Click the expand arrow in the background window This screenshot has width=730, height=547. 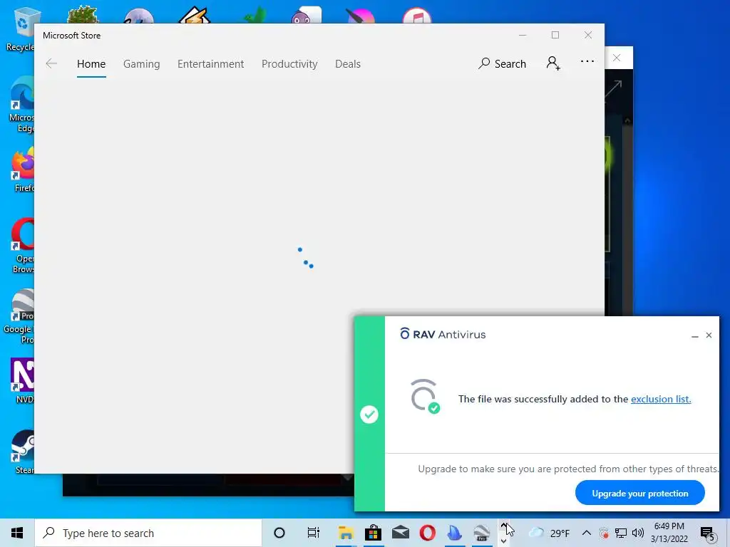point(613,89)
